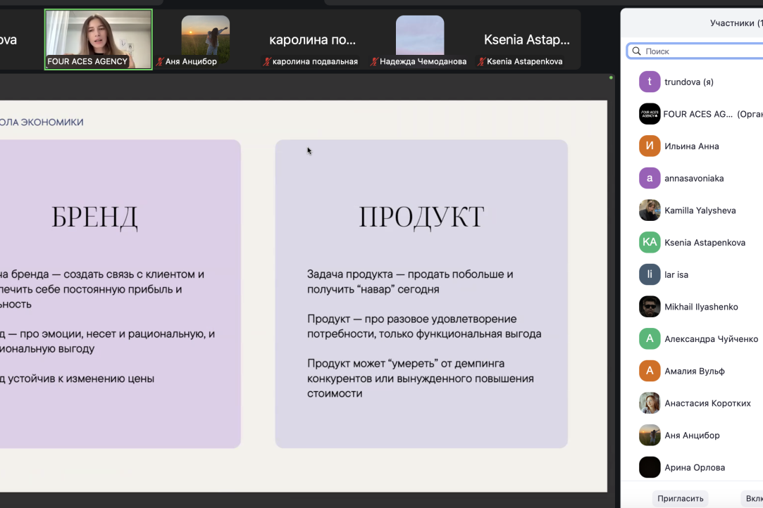Screen dimensions: 763x508
Task: Click the Пригласить button
Action: pos(681,497)
